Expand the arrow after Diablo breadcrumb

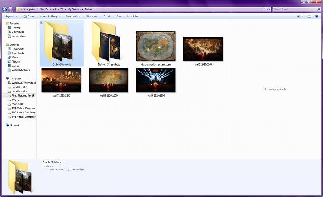(x=94, y=9)
